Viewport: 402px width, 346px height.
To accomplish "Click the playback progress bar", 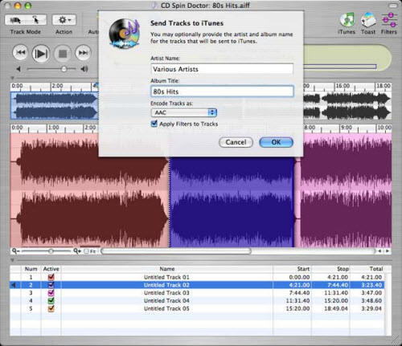I will (340, 67).
